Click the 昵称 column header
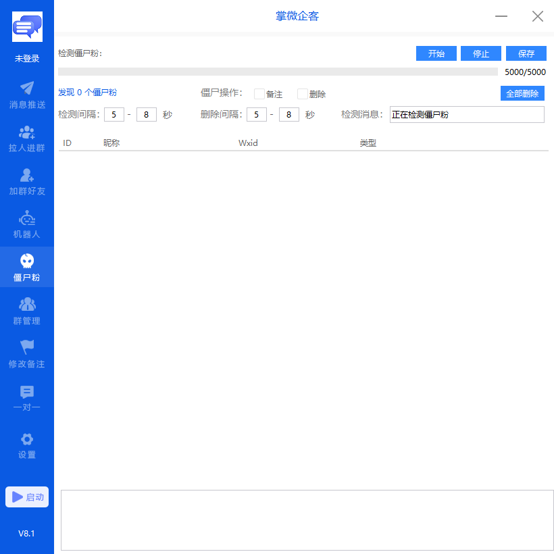The width and height of the screenshot is (554, 554). 111,143
